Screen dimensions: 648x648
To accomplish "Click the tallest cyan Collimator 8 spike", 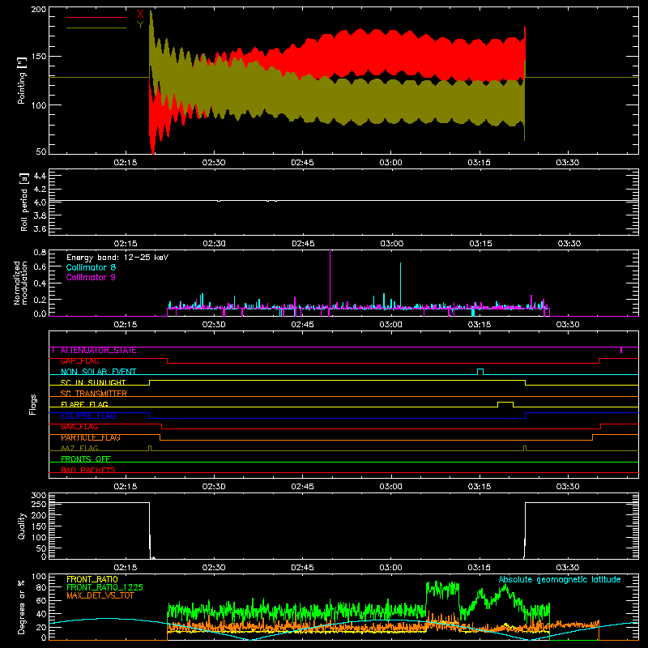I will pyautogui.click(x=400, y=285).
